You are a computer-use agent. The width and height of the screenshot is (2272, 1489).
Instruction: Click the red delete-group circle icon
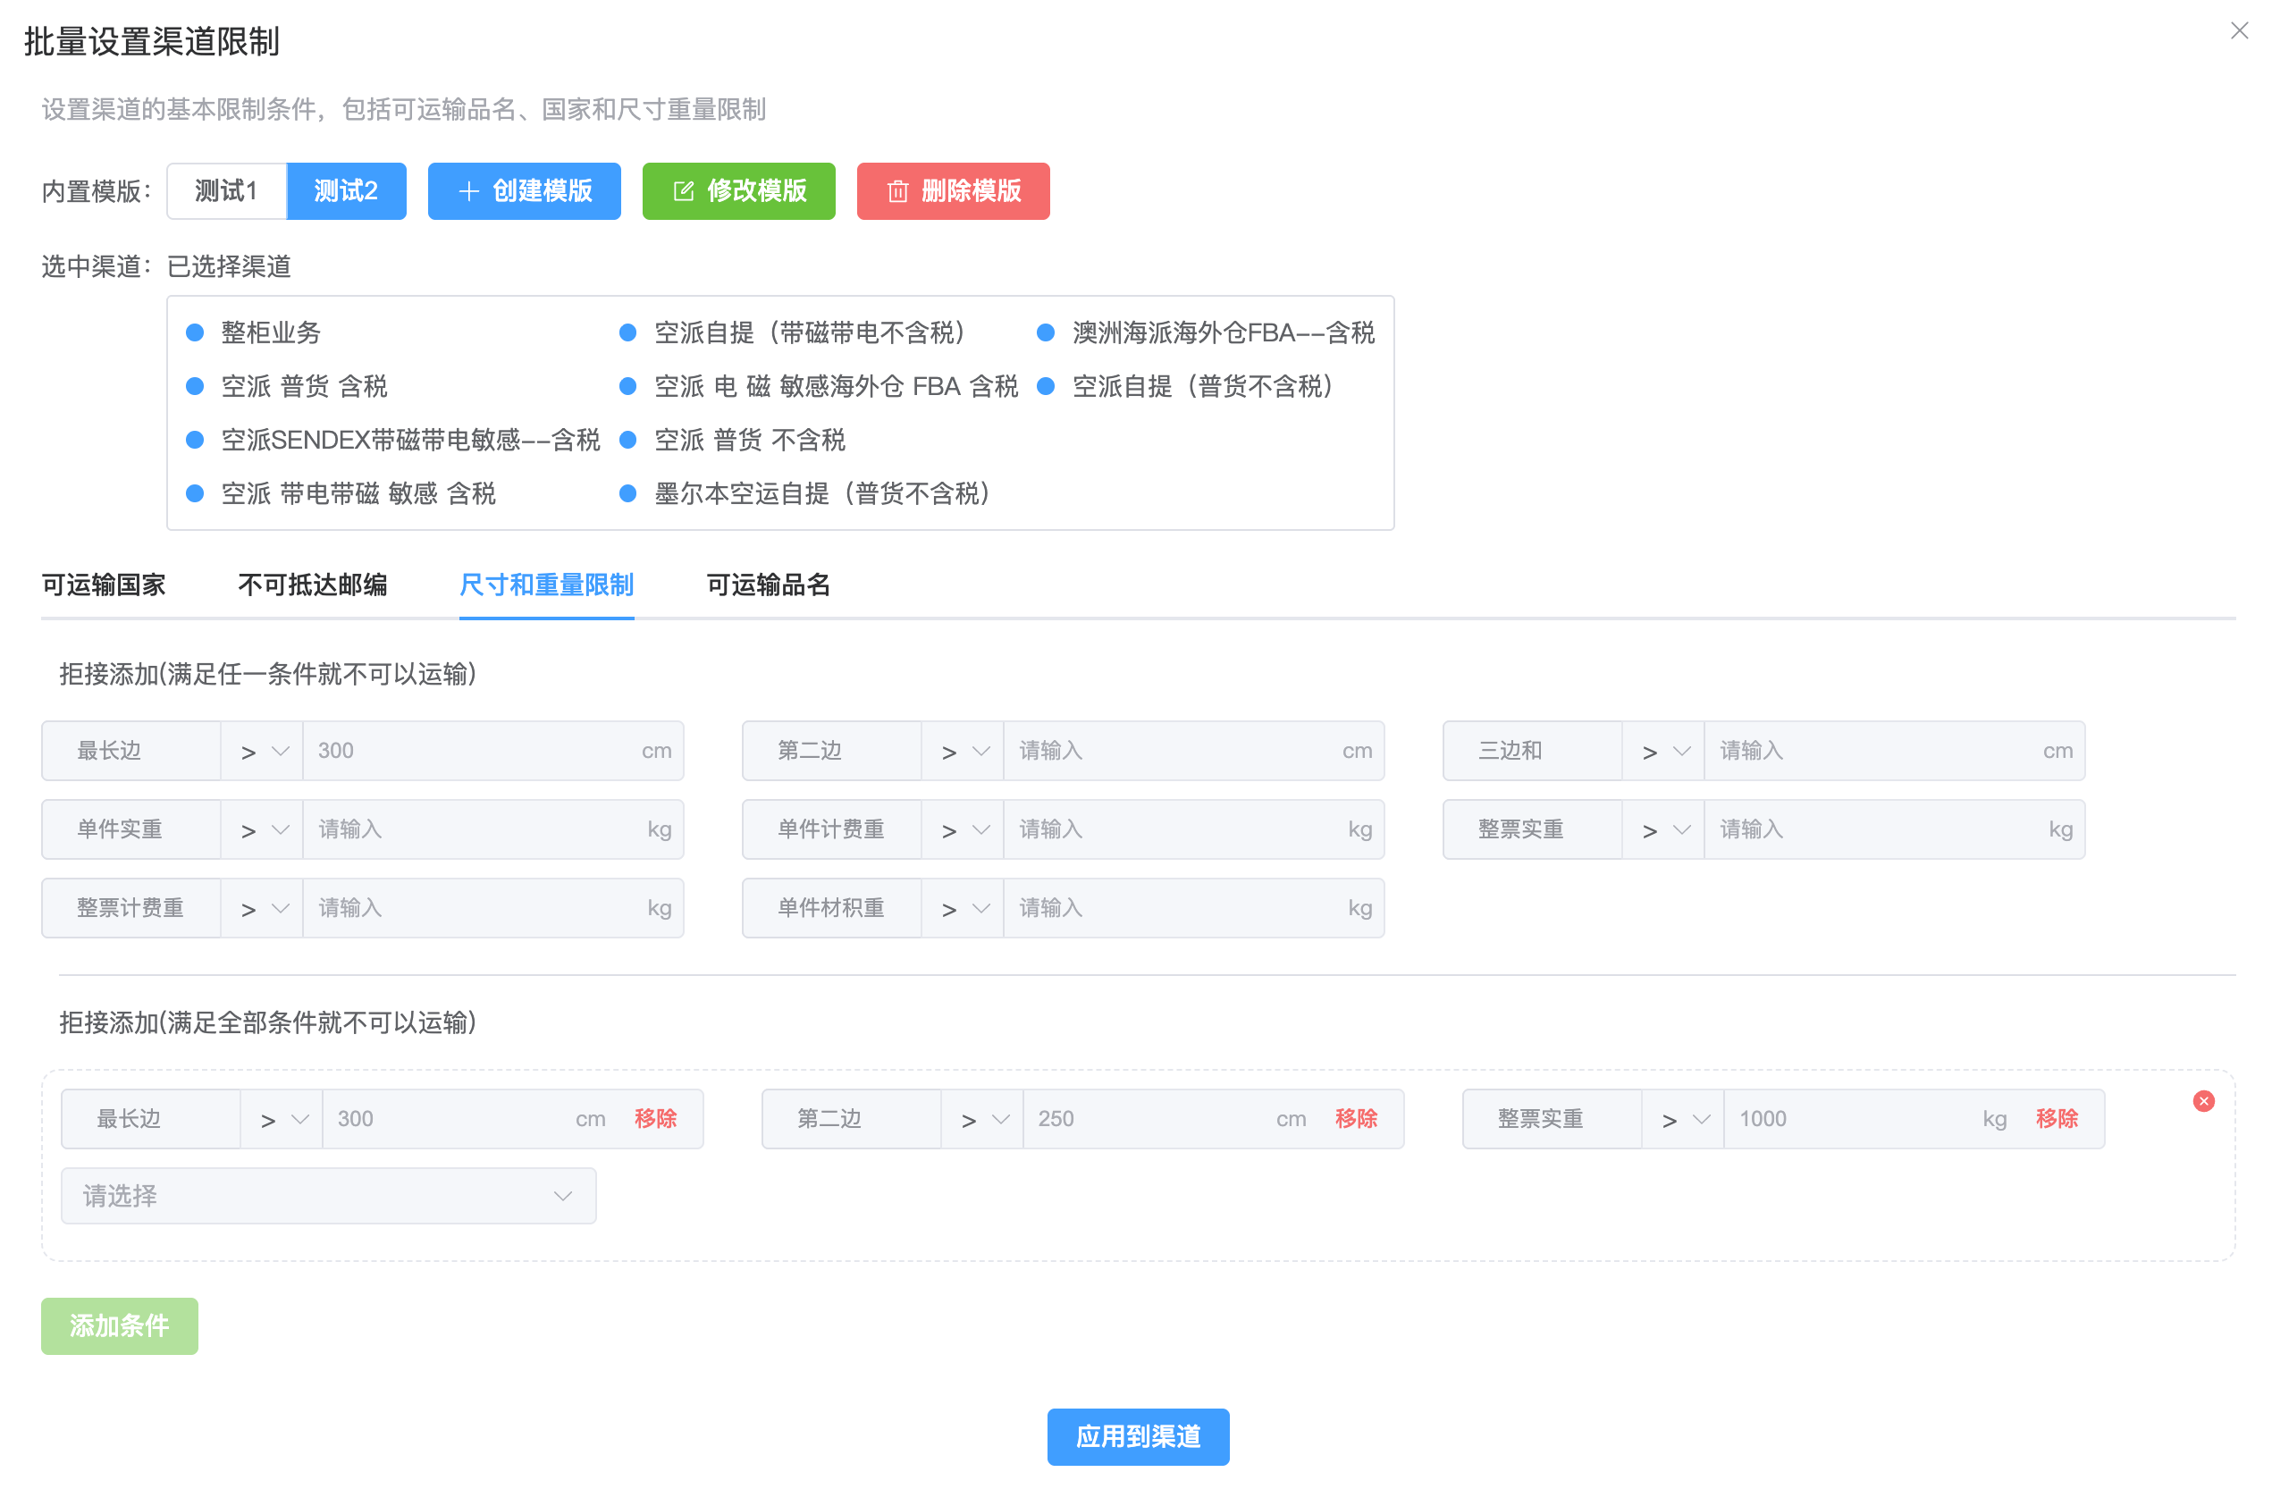[2202, 1100]
